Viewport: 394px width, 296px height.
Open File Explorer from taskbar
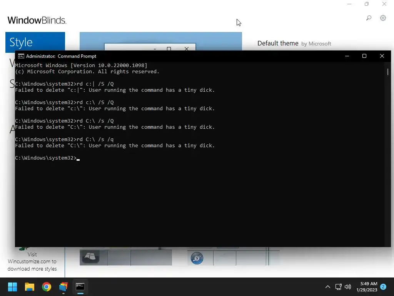29,287
